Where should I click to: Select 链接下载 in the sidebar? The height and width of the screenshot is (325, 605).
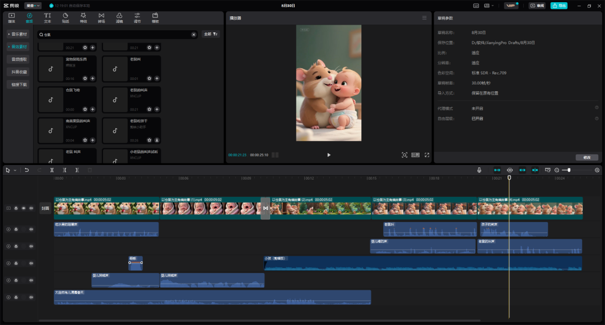18,84
